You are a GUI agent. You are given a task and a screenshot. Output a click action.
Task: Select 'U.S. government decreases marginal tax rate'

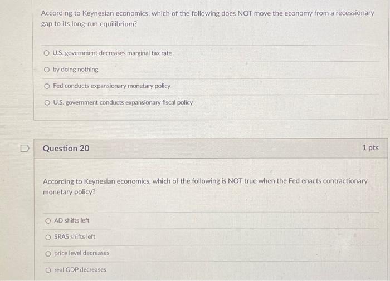46,53
